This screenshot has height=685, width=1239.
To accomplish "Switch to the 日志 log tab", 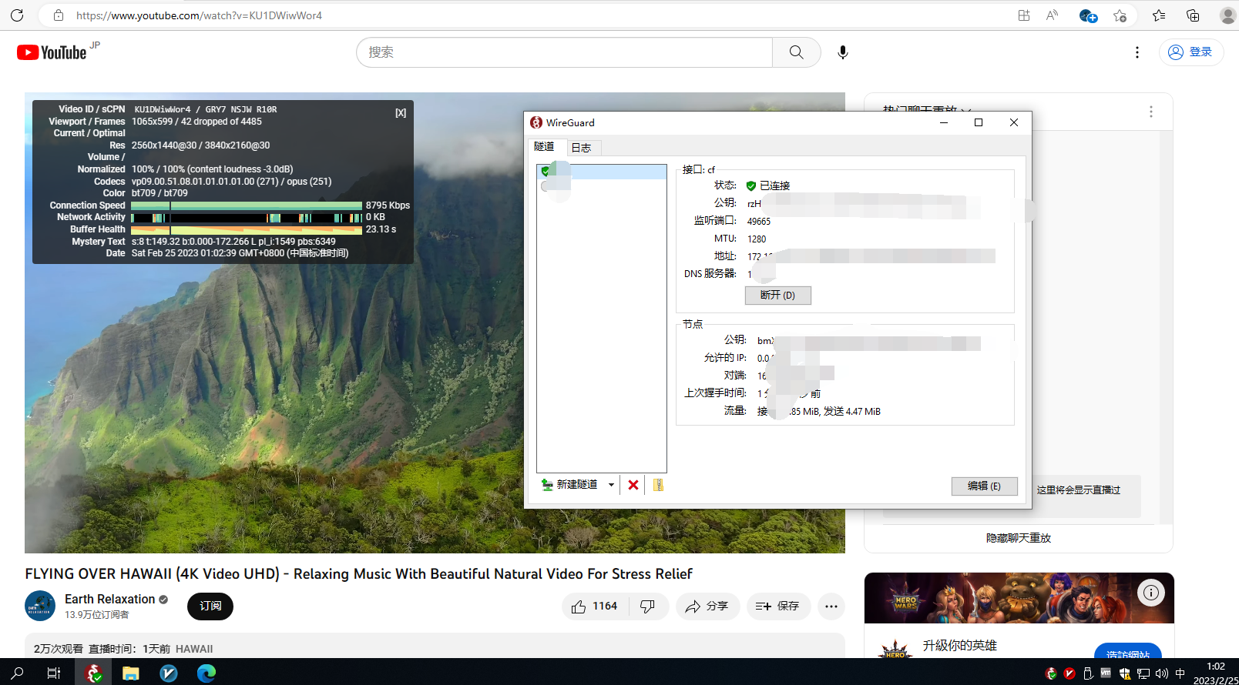I will (x=582, y=148).
